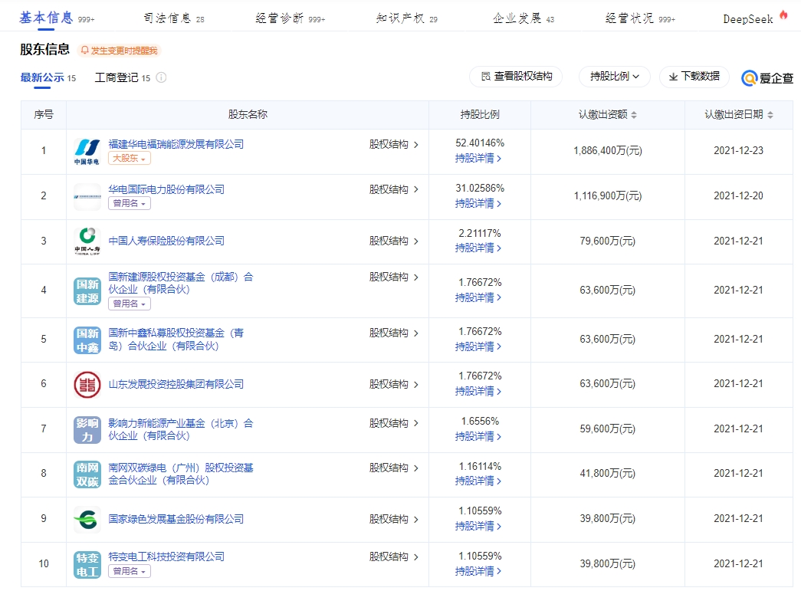Click the 影响力 logo icon
The width and height of the screenshot is (801, 591).
87,429
